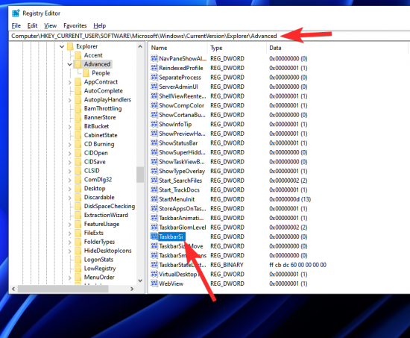Viewport: 410px width, 338px height.
Task: Select the ShowSuperHidd... value name
Action: (182, 152)
